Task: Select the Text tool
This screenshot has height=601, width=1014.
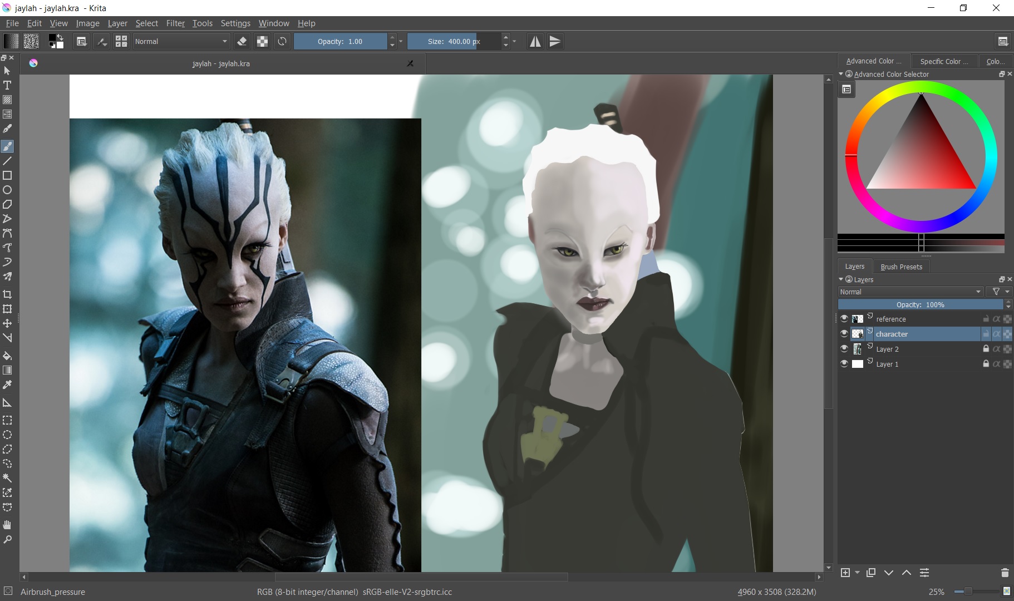Action: pyautogui.click(x=7, y=86)
